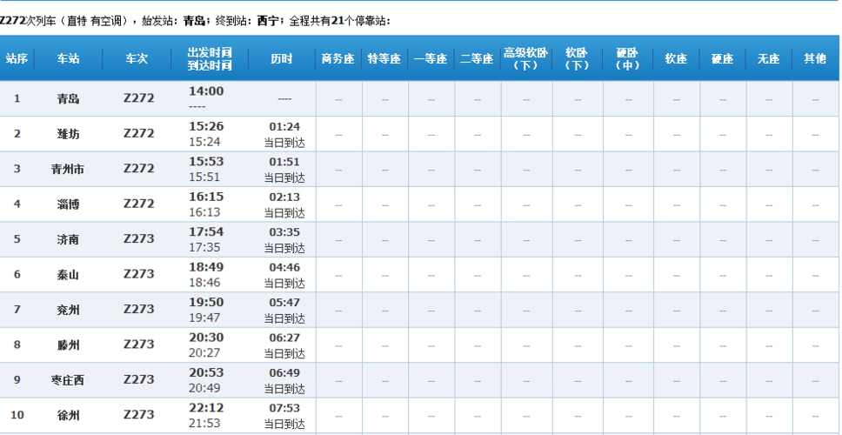Select the 硬座 column header
This screenshot has height=435, width=842.
722,59
